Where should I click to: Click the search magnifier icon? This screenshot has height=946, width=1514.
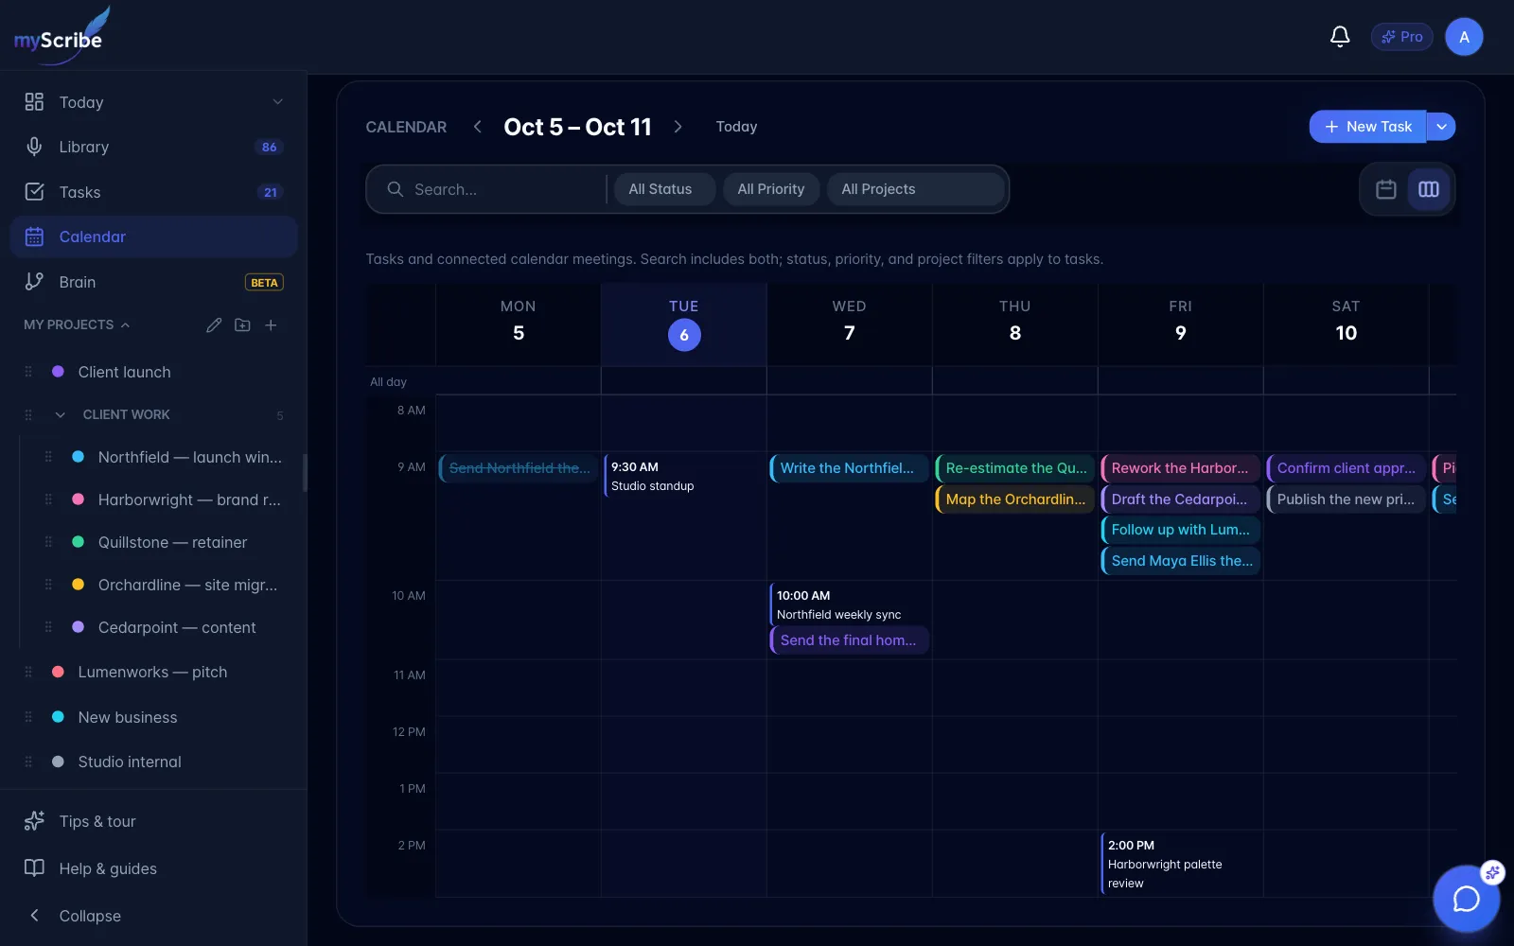(396, 189)
